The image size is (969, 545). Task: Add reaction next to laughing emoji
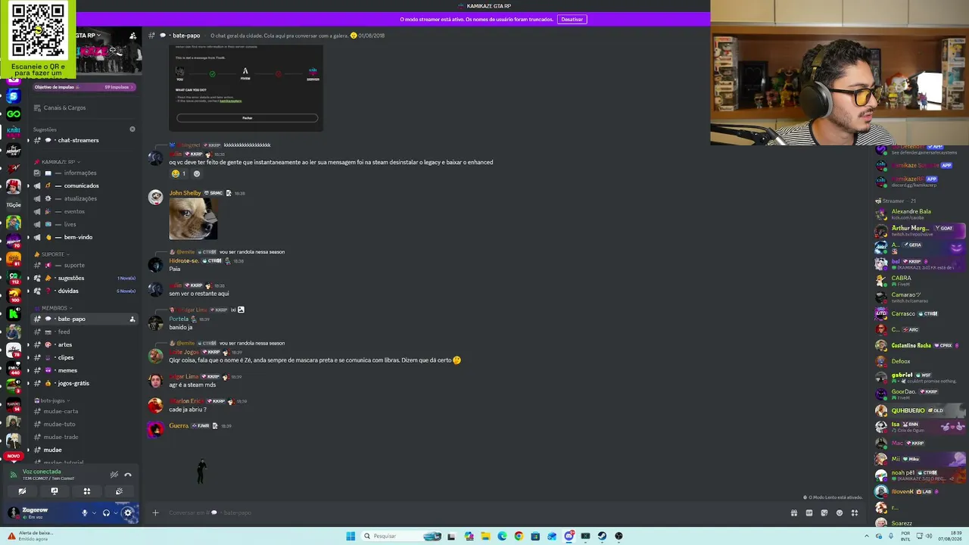pos(197,173)
